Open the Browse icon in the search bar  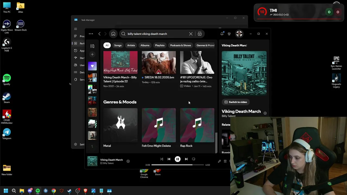click(x=200, y=34)
